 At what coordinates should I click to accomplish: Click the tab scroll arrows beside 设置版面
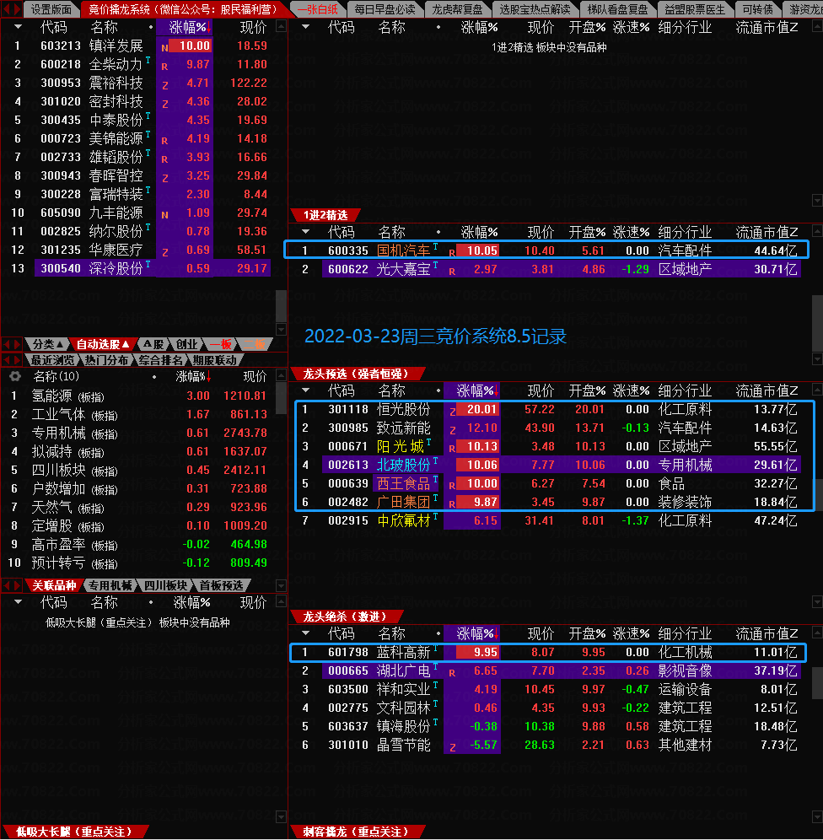pyautogui.click(x=13, y=9)
